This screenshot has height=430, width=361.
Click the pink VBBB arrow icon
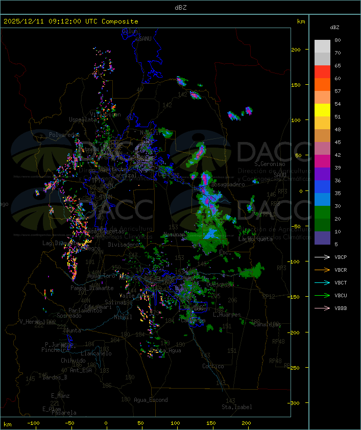(322, 308)
